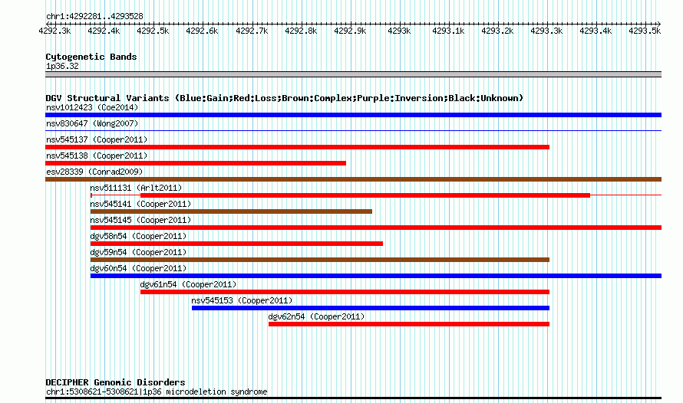Open the nsv545153 (Cooper2011) label
The width and height of the screenshot is (683, 403).
242,300
